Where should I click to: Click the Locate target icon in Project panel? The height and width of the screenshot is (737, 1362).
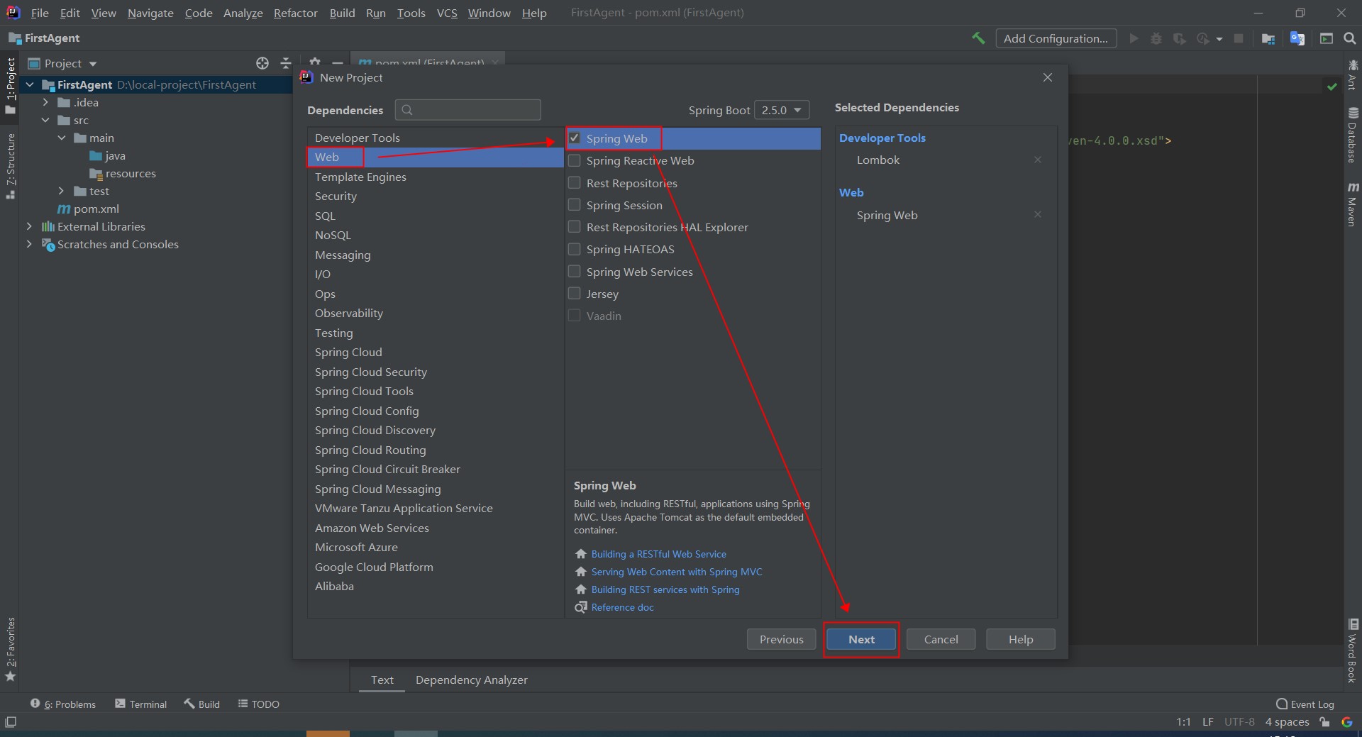click(262, 63)
